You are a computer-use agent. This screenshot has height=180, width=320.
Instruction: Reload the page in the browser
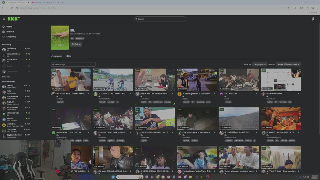[11, 8]
